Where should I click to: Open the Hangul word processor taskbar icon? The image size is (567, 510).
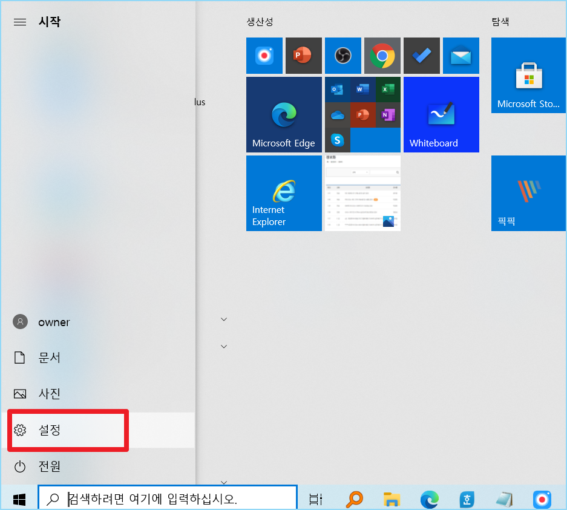[x=467, y=500]
